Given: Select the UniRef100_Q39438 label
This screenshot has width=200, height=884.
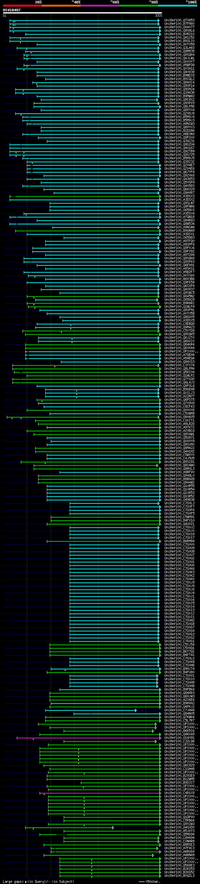Looking at the screenshot, I should (179, 93).
